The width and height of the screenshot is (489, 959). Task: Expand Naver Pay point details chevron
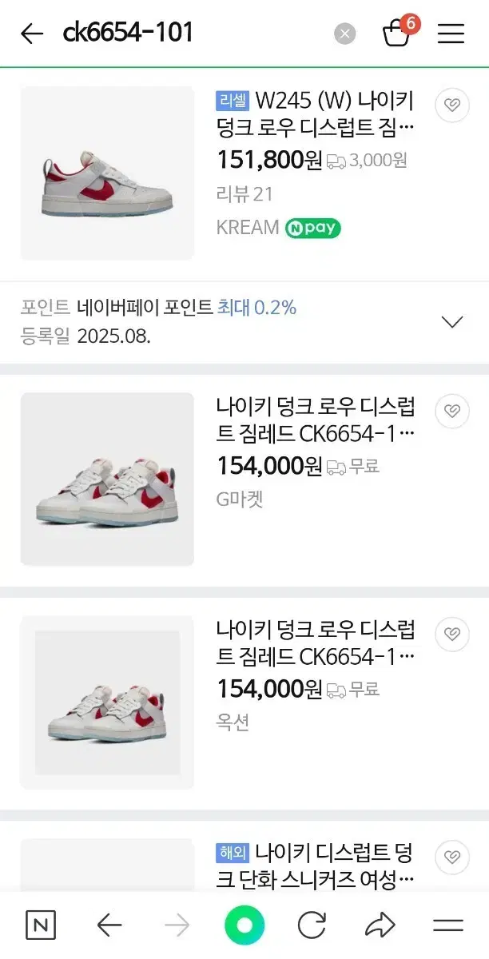click(452, 322)
